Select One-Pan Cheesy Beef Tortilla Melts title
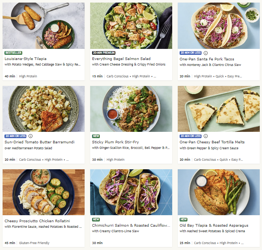The width and height of the screenshot is (262, 250). 212,142
